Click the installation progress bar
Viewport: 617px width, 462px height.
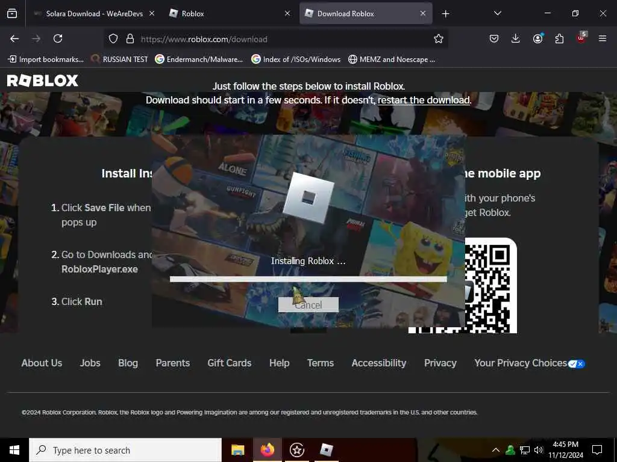pos(308,279)
